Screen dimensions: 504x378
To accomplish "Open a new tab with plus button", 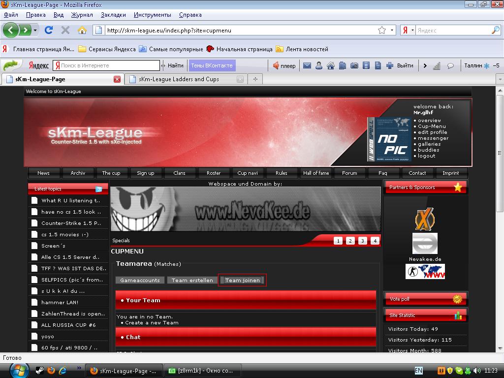I will pyautogui.click(x=255, y=79).
